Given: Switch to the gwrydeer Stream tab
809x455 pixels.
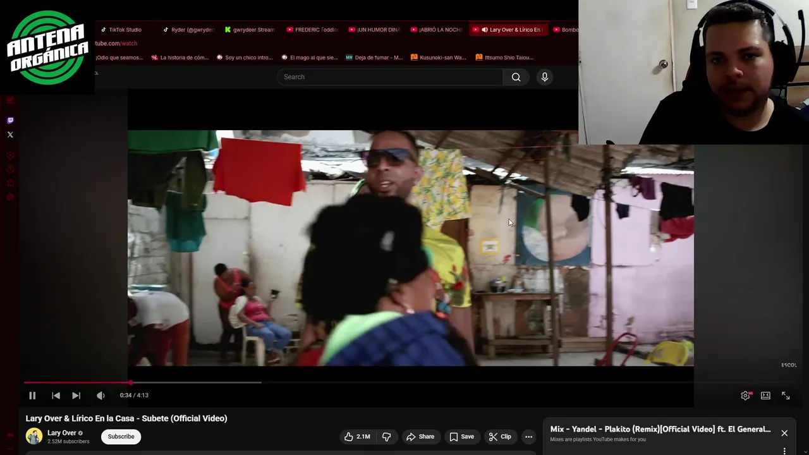Looking at the screenshot, I should (250, 30).
